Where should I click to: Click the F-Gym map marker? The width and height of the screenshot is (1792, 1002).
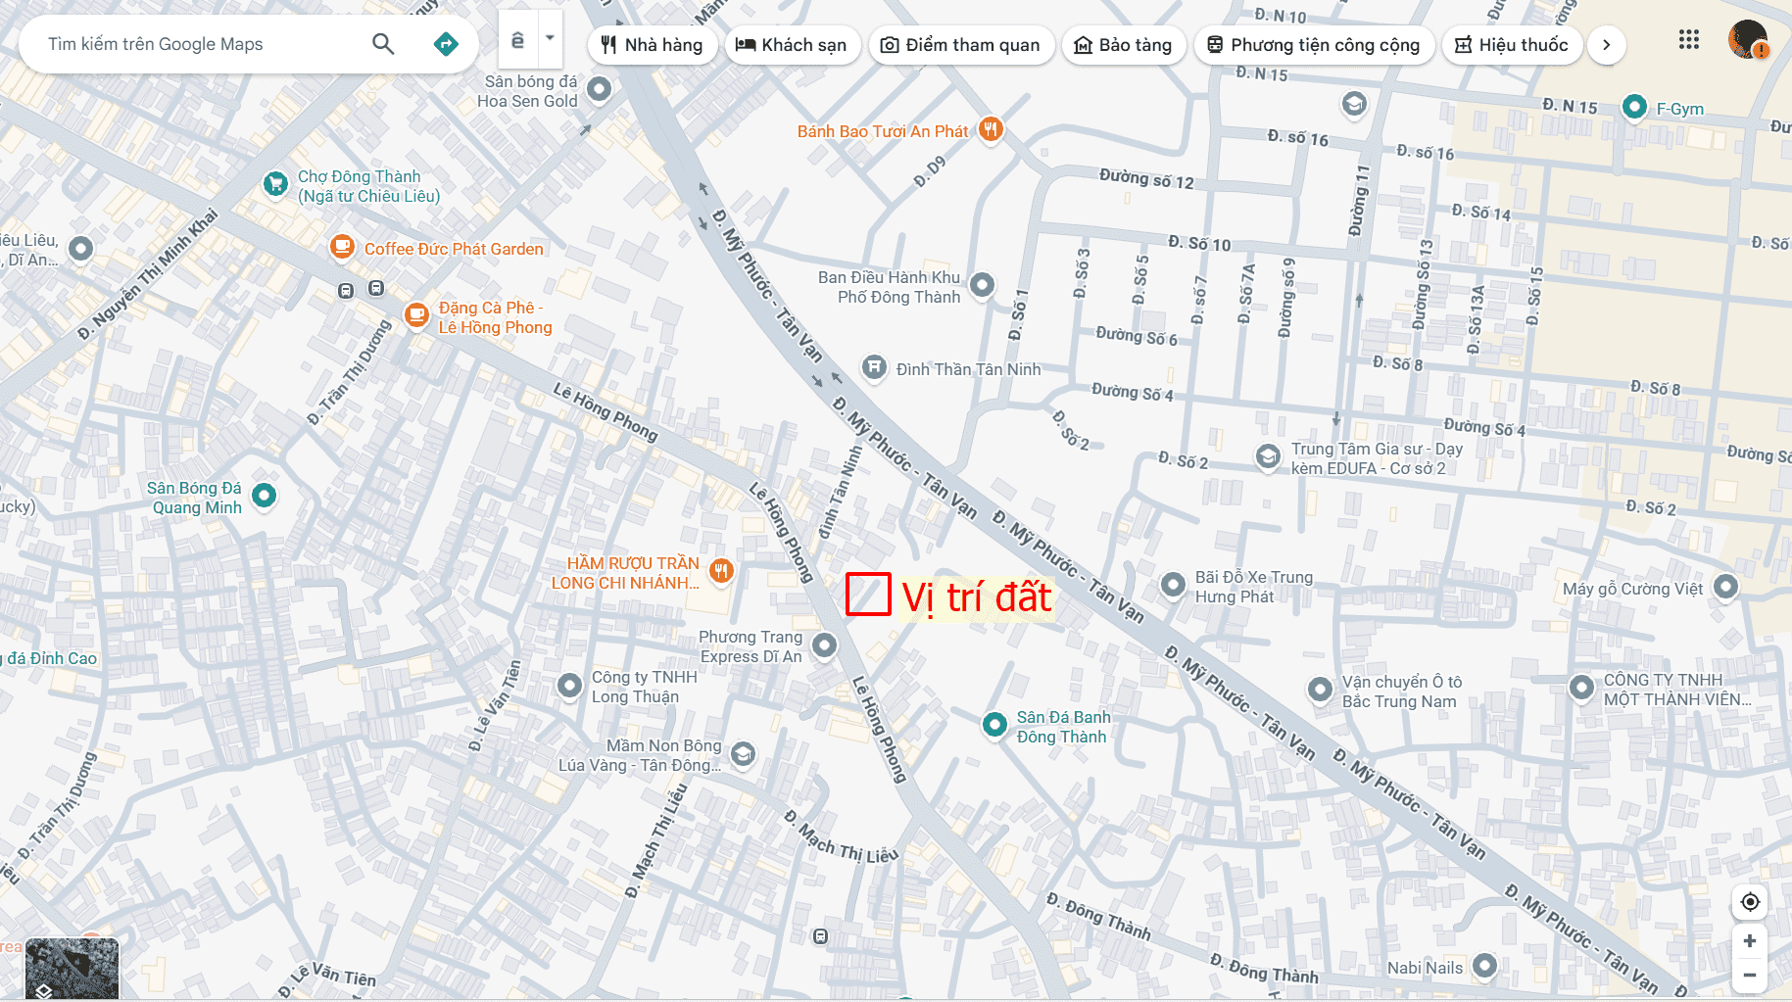pos(1634,107)
